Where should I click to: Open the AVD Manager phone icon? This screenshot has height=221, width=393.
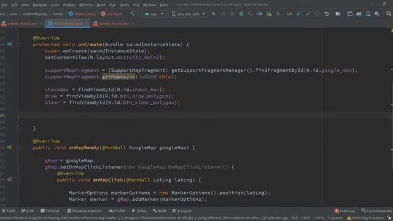(x=368, y=14)
